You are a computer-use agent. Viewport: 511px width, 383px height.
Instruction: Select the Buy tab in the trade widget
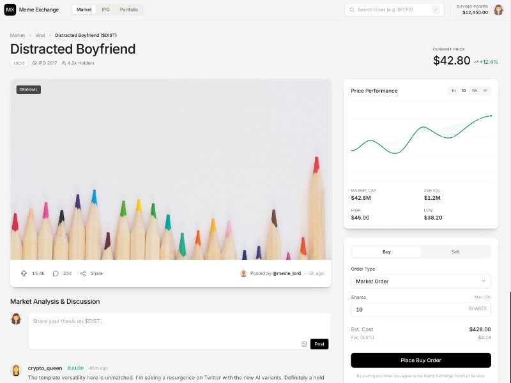click(x=386, y=252)
